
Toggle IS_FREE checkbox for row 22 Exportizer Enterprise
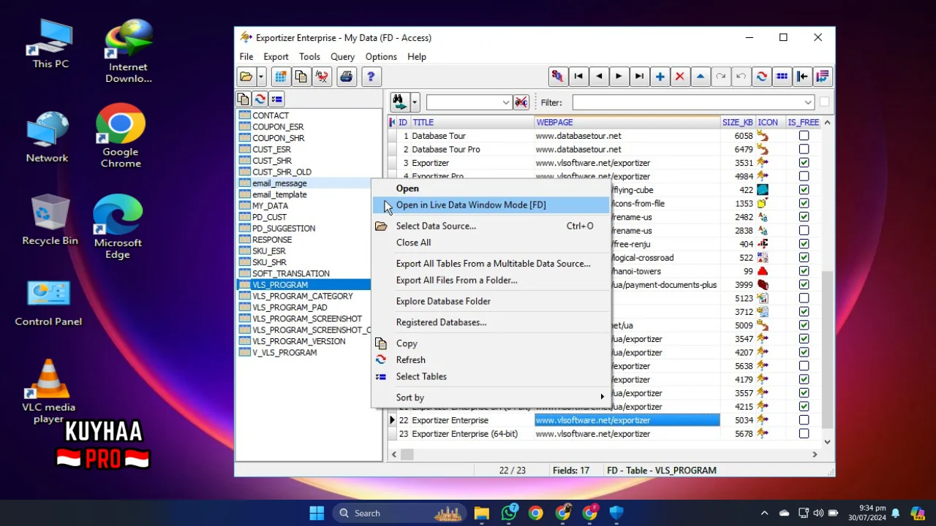804,420
